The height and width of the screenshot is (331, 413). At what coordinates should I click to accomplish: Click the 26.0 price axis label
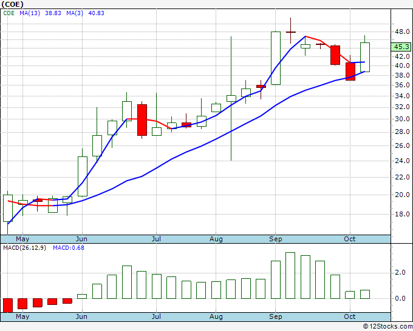402,145
